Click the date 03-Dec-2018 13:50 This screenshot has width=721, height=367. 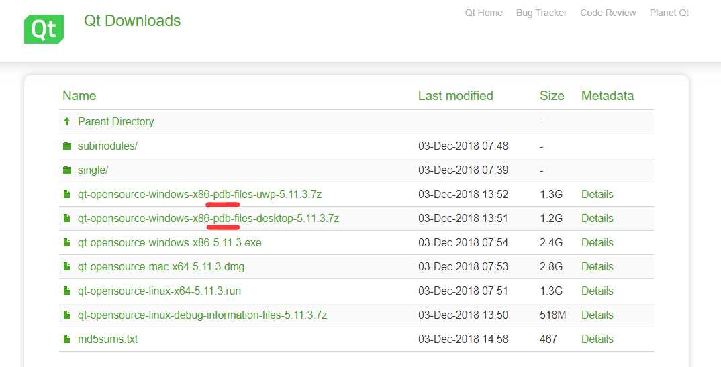463,315
